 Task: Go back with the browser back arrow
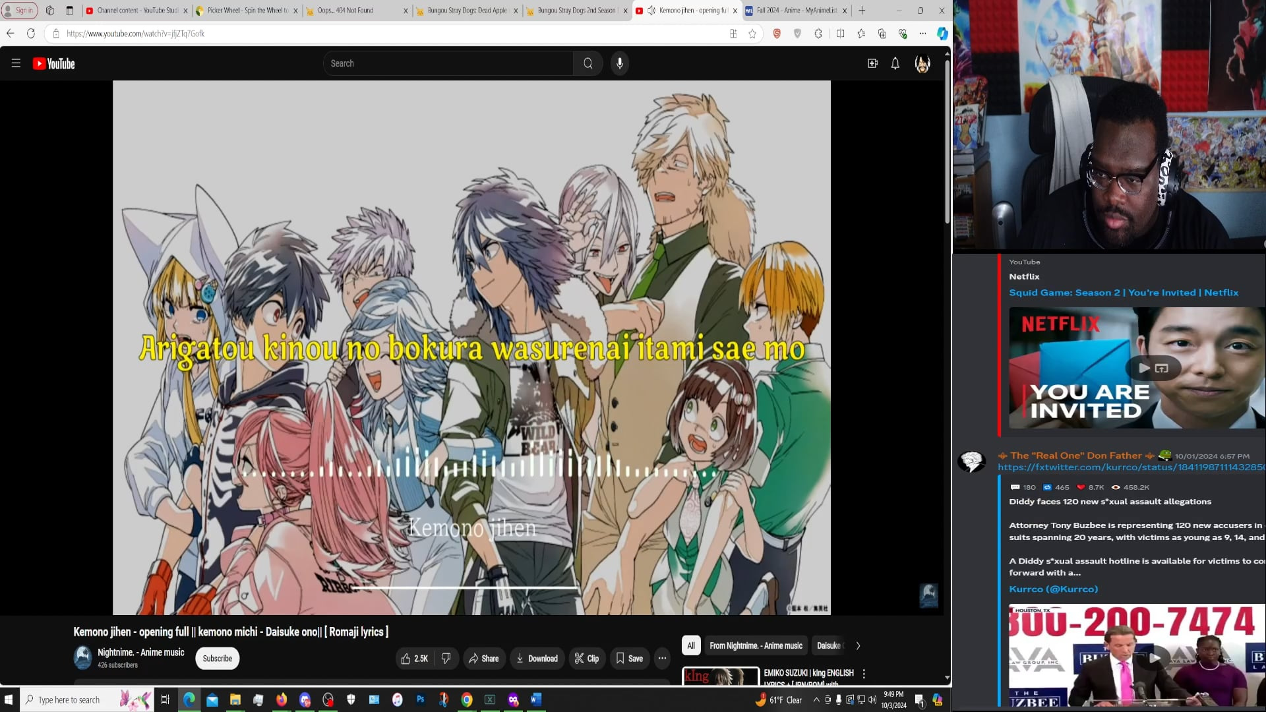10,34
